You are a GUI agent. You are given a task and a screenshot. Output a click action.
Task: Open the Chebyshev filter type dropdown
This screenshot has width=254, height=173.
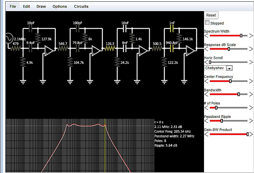[218, 68]
